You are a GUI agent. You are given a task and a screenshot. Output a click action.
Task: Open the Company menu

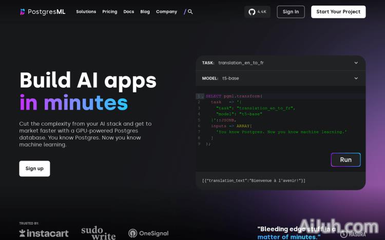pos(166,12)
